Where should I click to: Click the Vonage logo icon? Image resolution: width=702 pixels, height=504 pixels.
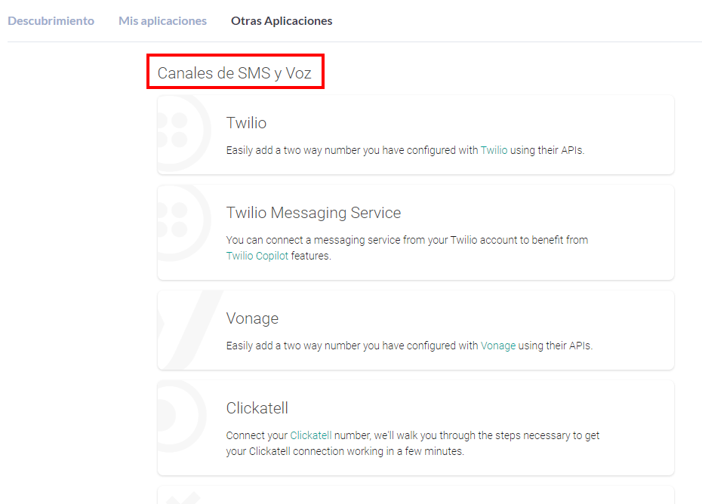click(x=189, y=330)
